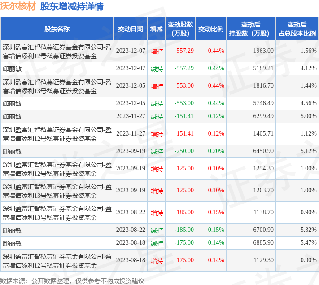Click fund name in the 1816.70 holdings row
Image resolution: width=319 pixels, height=285 pixels.
pyautogui.click(x=57, y=86)
